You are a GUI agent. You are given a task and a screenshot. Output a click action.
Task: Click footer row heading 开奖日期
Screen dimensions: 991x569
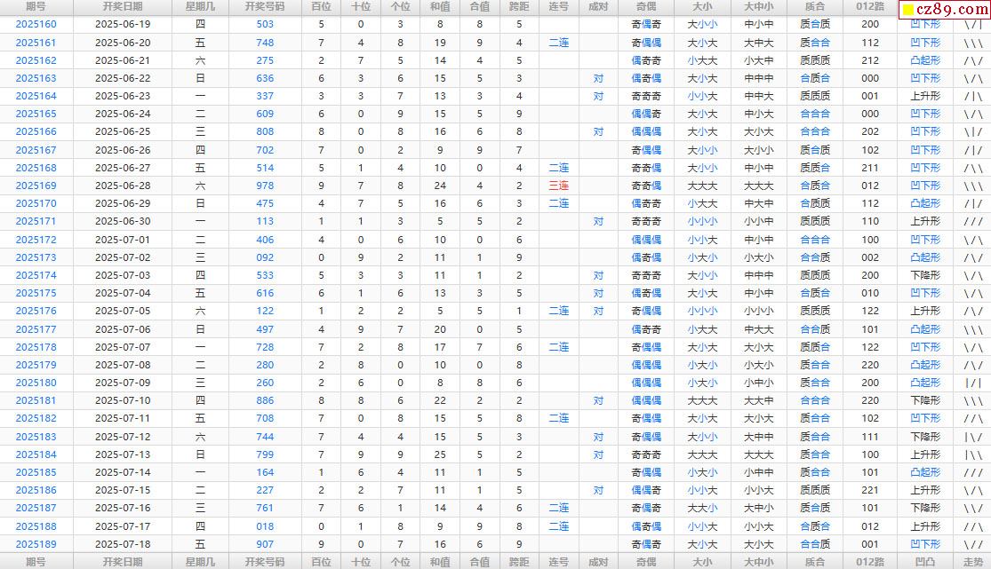click(x=123, y=561)
